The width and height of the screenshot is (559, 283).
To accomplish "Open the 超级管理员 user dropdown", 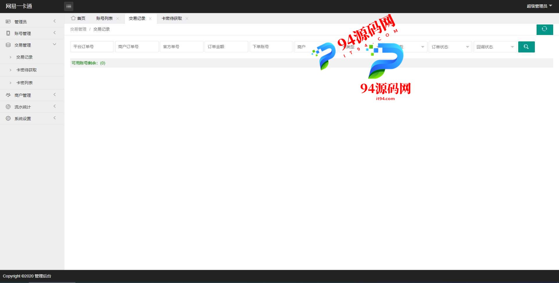I will tap(539, 6).
